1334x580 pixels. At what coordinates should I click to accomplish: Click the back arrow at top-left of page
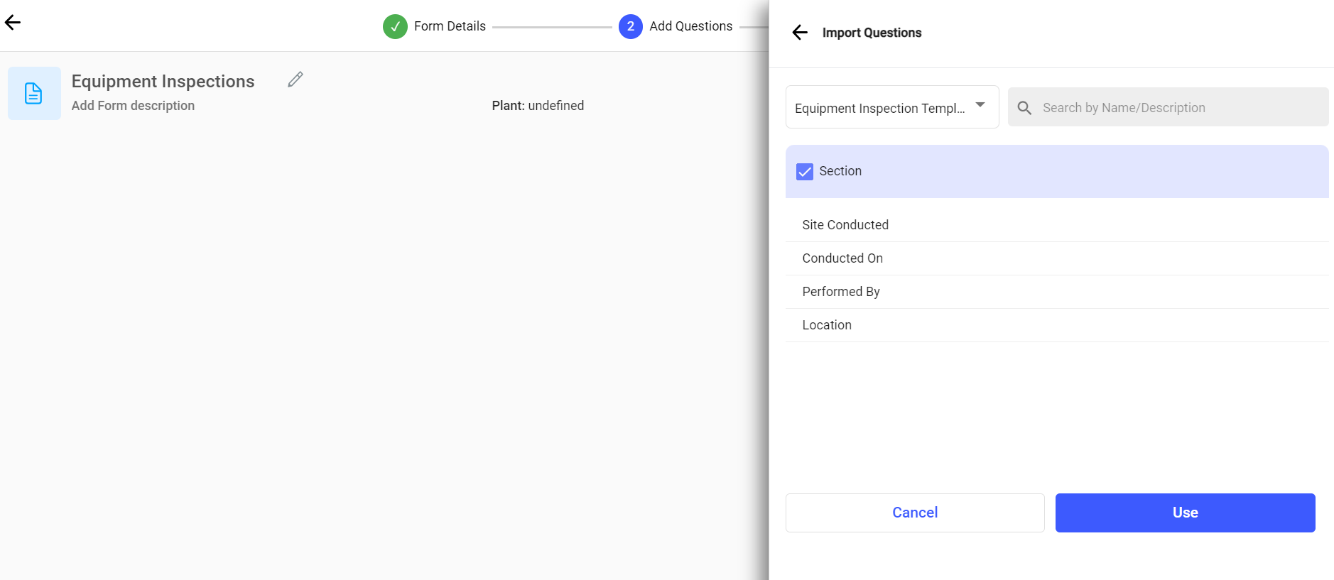pos(13,23)
